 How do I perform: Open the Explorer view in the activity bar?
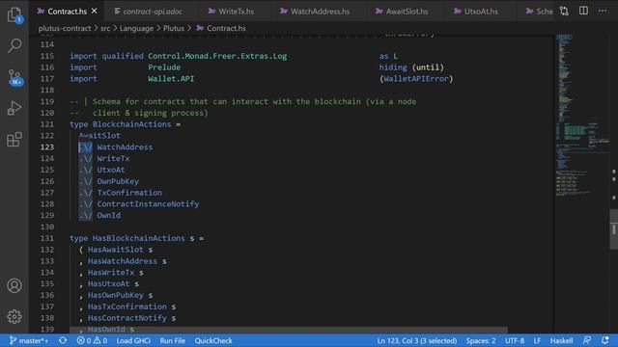(x=14, y=14)
